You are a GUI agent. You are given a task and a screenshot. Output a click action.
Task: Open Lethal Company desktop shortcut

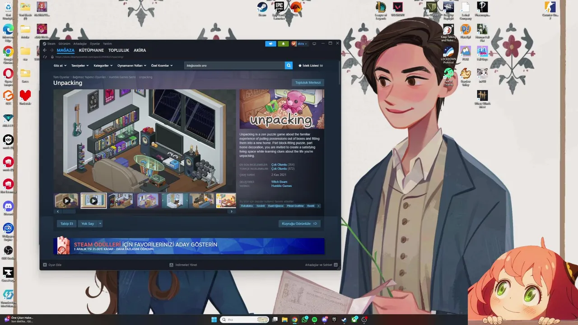pyautogui.click(x=465, y=10)
